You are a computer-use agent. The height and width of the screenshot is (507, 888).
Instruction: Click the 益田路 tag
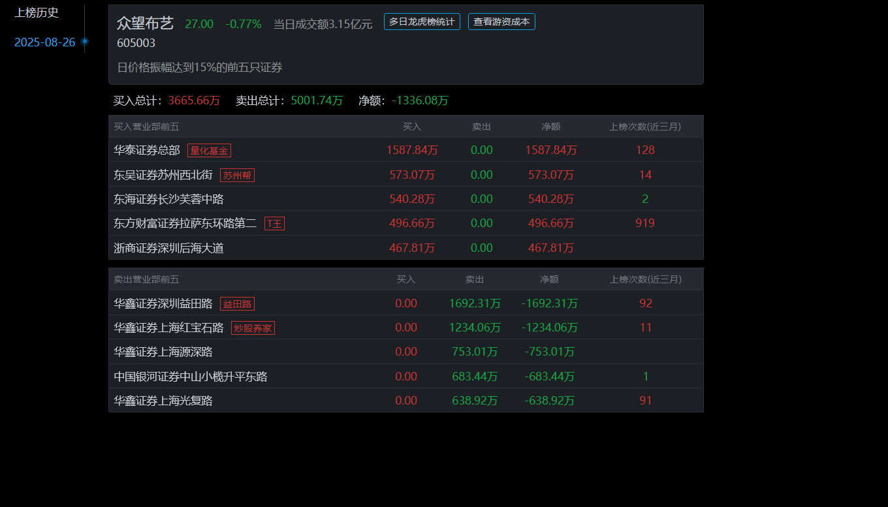[x=237, y=304]
